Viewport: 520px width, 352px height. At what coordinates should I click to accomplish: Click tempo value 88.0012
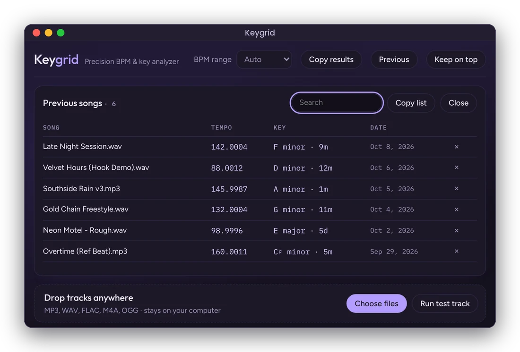(x=227, y=168)
